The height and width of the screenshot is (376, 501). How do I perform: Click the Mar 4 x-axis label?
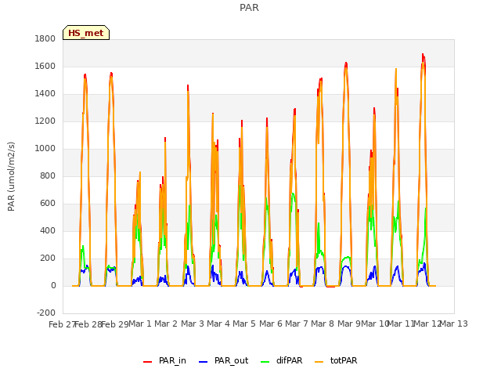coord(218,324)
